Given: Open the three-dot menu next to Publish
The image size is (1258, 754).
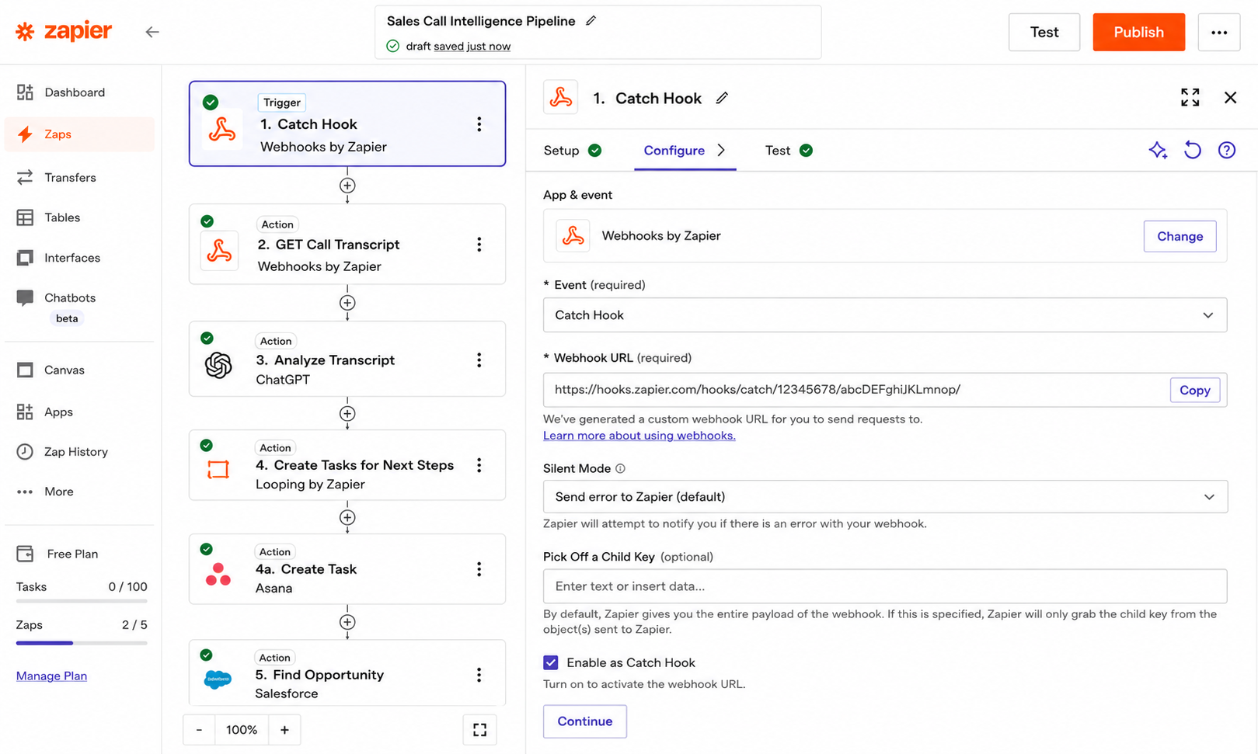Looking at the screenshot, I should 1218,32.
